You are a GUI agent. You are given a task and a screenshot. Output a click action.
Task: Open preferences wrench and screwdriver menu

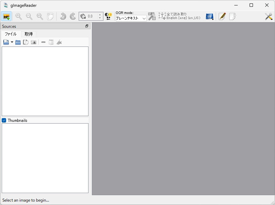click(269, 17)
